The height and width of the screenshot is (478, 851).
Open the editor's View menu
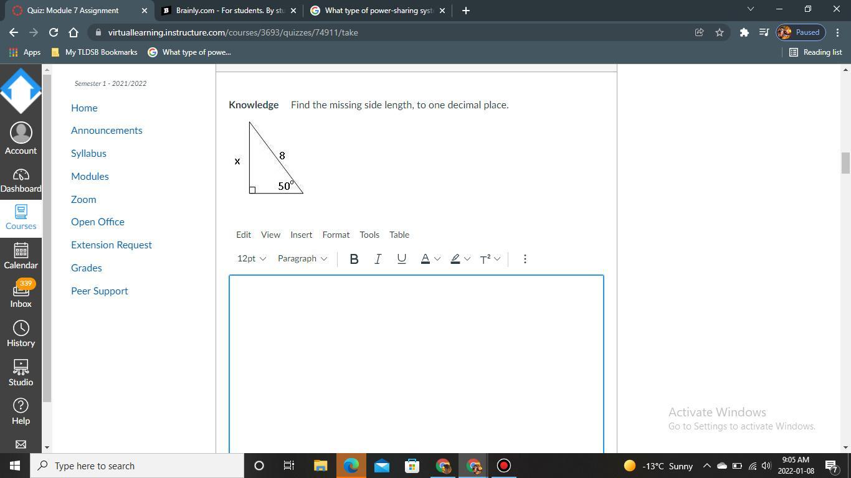[270, 235]
